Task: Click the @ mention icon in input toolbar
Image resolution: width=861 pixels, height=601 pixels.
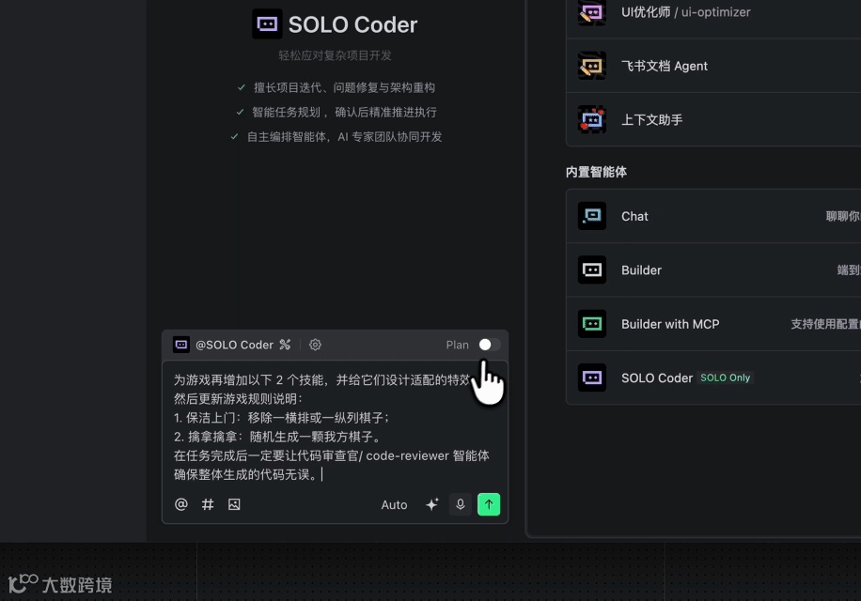Action: pos(181,504)
